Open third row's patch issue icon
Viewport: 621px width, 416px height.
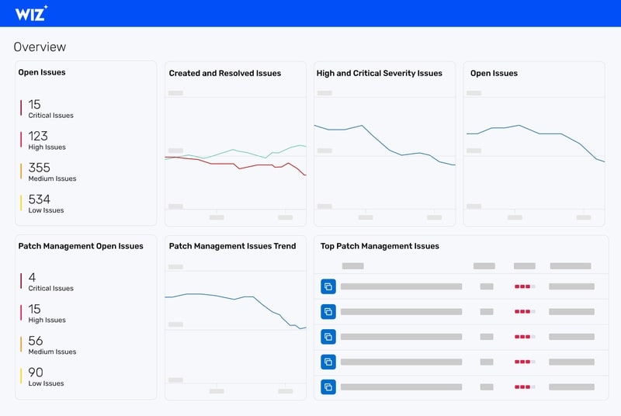coord(328,337)
